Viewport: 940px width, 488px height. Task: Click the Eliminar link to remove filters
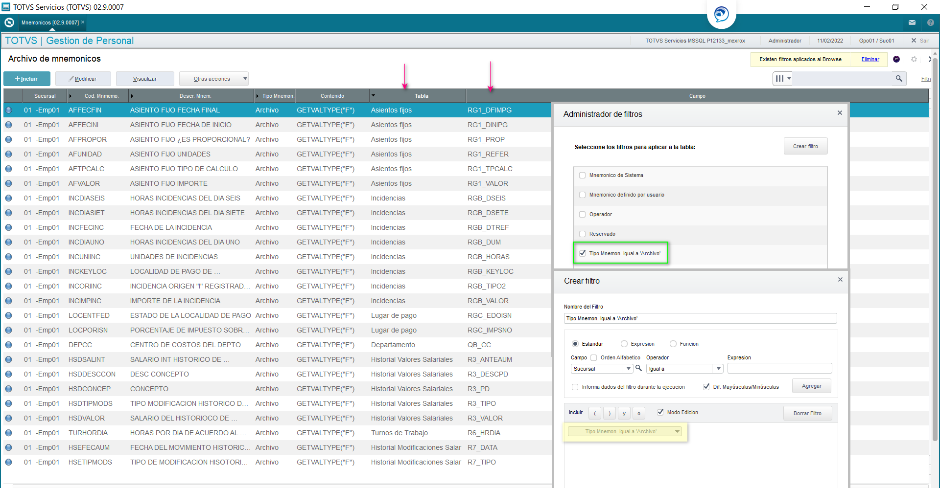coord(870,59)
